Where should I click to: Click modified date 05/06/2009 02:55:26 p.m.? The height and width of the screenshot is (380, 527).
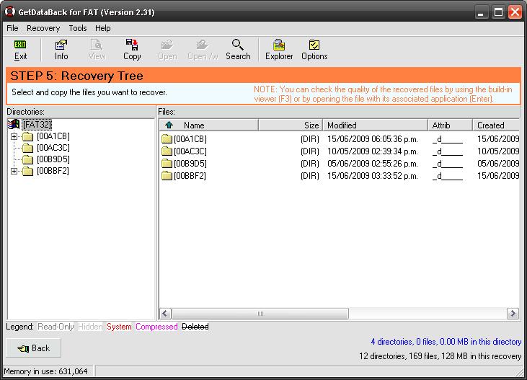coord(373,164)
